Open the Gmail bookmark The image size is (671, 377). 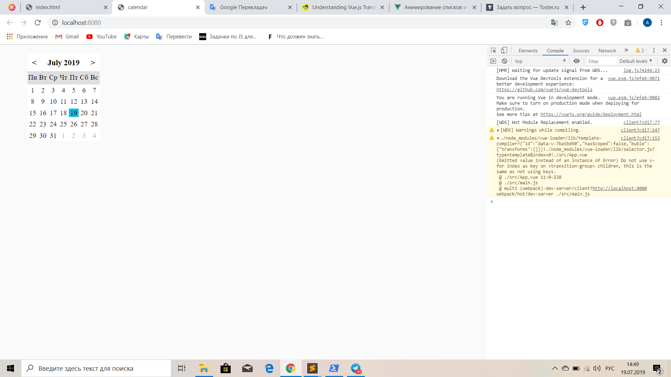coord(67,37)
